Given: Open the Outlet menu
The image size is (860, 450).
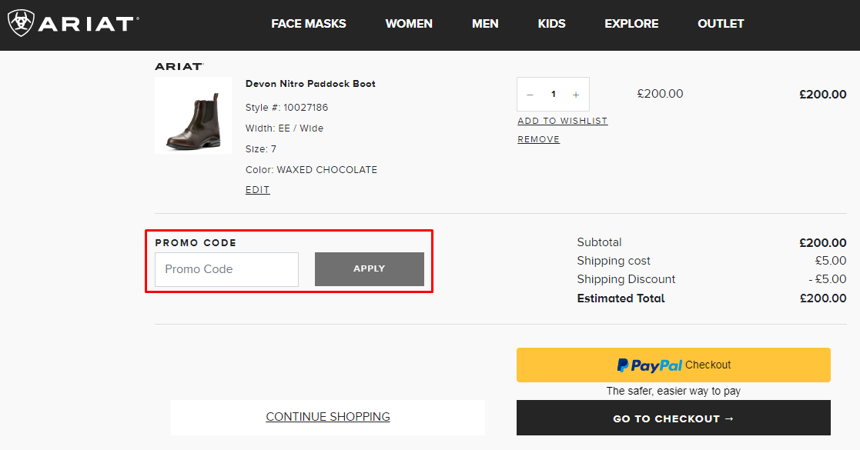Looking at the screenshot, I should click(x=721, y=24).
